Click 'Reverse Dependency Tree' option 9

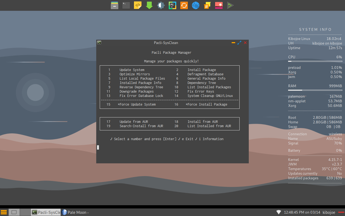pyautogui.click(x=141, y=87)
